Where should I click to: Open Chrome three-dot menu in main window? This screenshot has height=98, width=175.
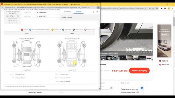pyautogui.click(x=173, y=8)
